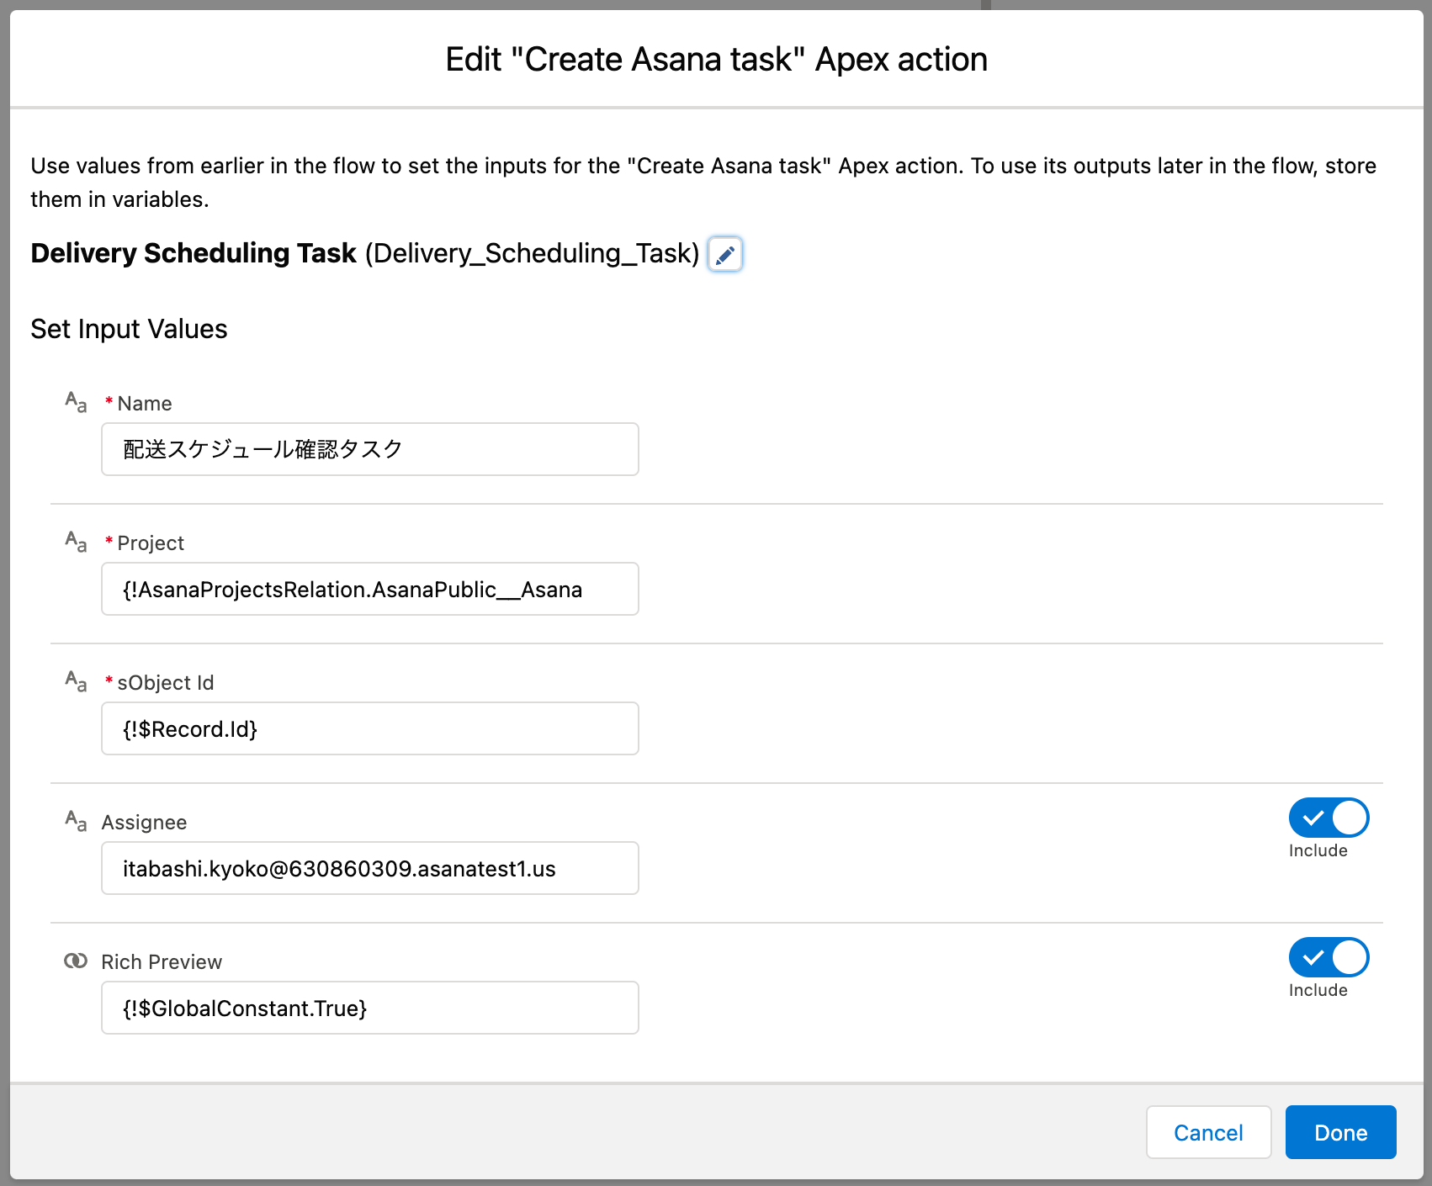Click the boolean type icon beside Rich Preview
Image resolution: width=1432 pixels, height=1186 pixels.
pos(76,961)
